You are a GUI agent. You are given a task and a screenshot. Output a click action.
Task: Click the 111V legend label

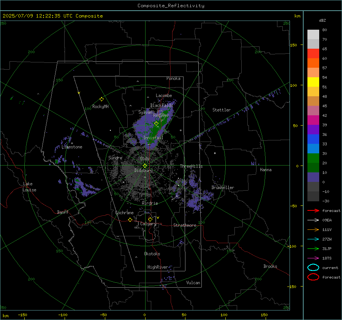tap(327, 229)
